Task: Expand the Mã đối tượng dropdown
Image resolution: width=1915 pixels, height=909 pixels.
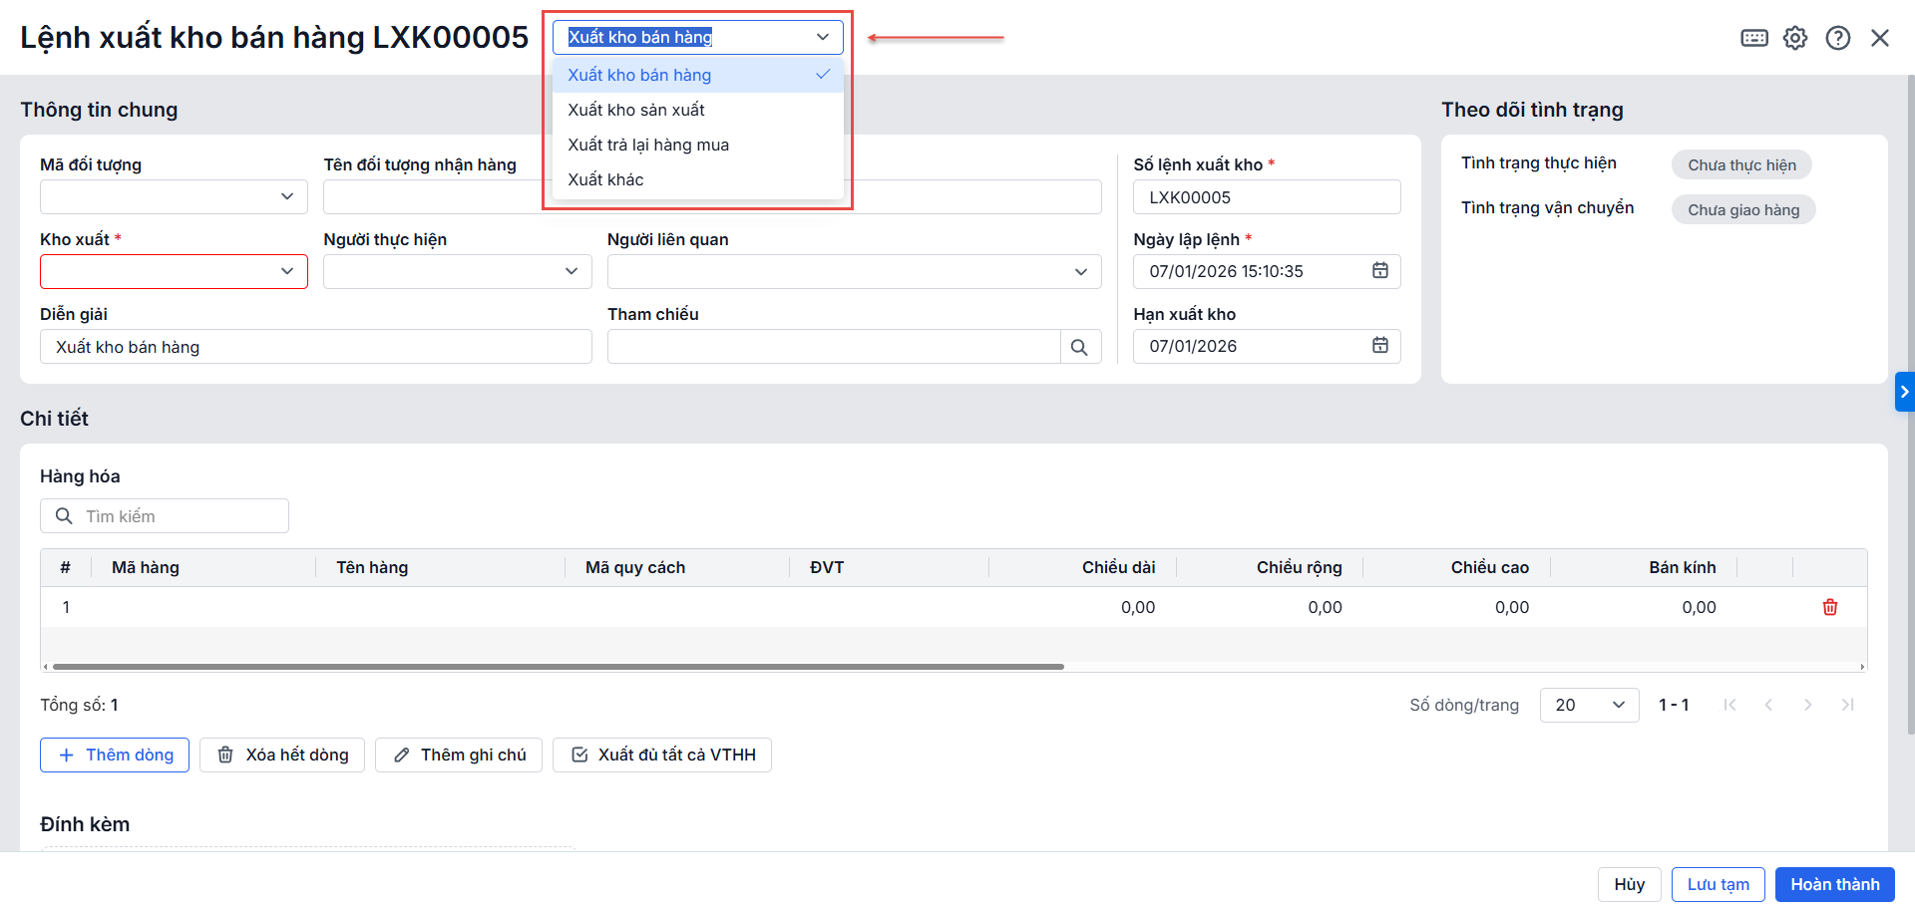Action: (286, 196)
